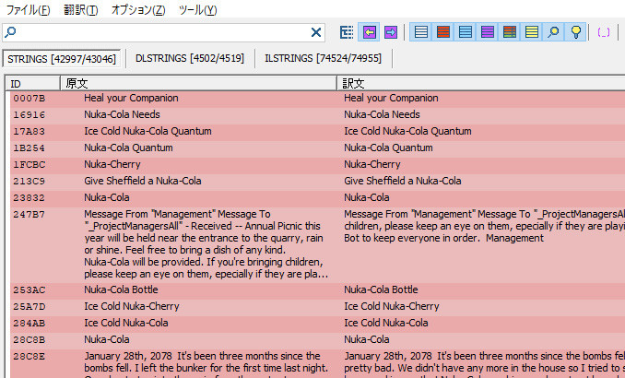Click into the search filter field
Image resolution: width=625 pixels, height=378 pixels.
click(x=163, y=32)
